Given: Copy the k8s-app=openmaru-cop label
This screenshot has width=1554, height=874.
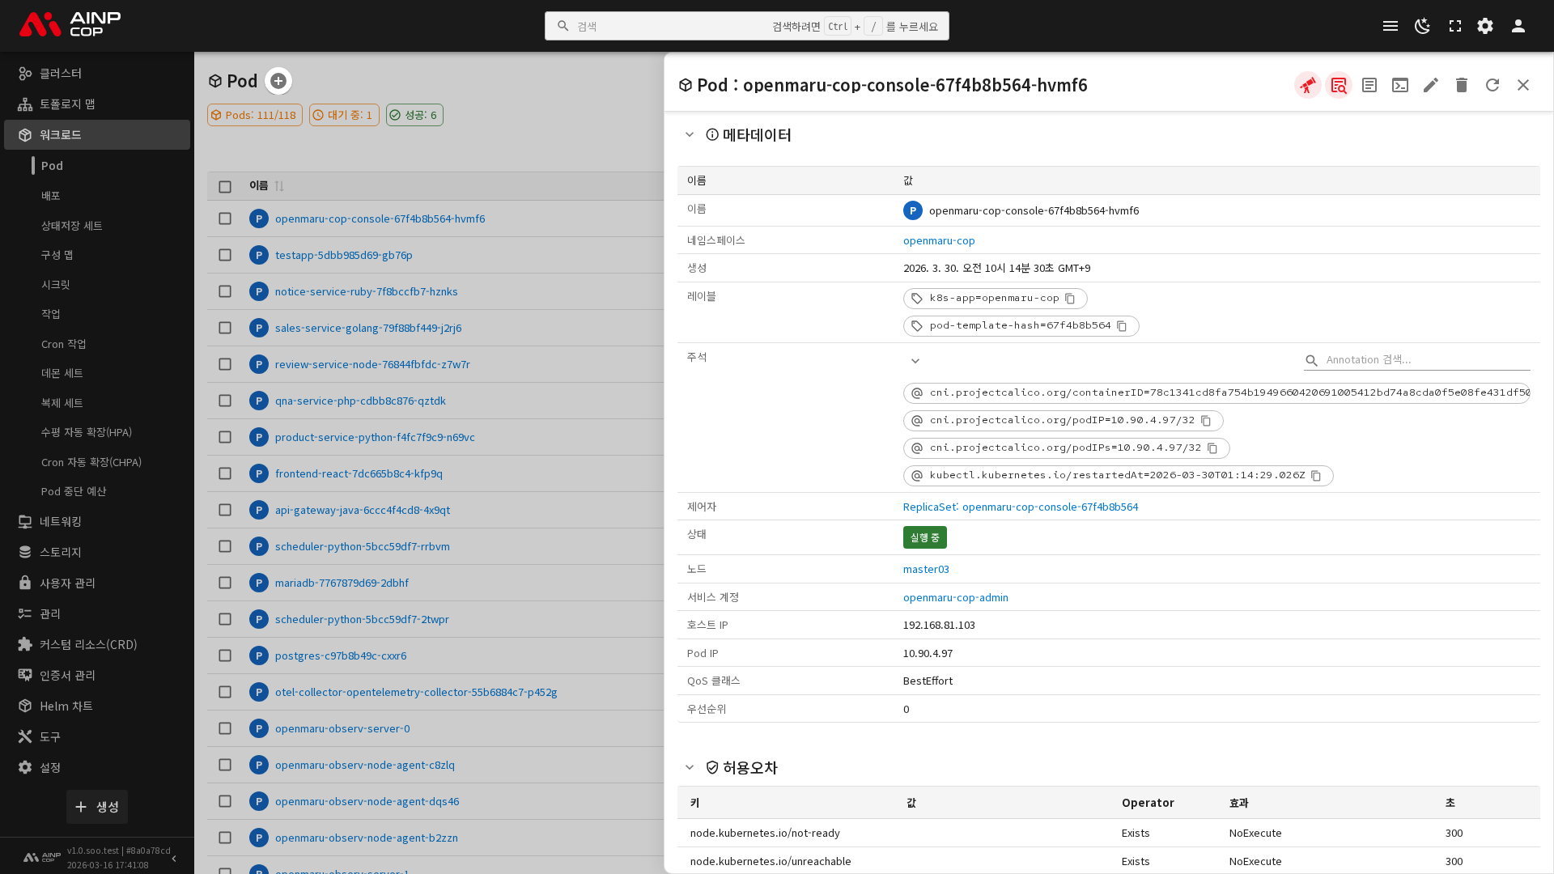Looking at the screenshot, I should [x=1070, y=299].
